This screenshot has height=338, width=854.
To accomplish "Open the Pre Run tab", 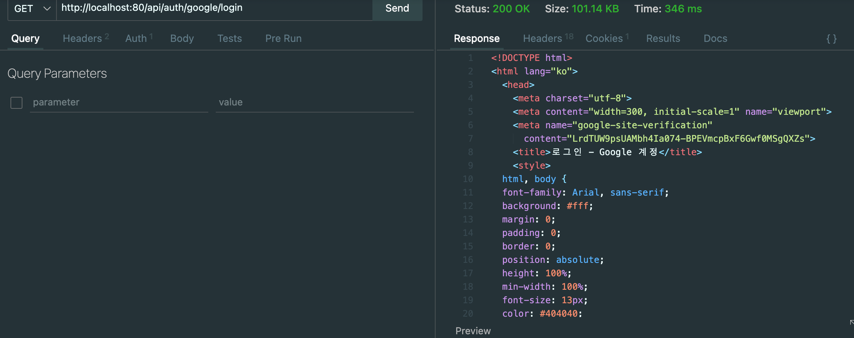I will [x=283, y=38].
